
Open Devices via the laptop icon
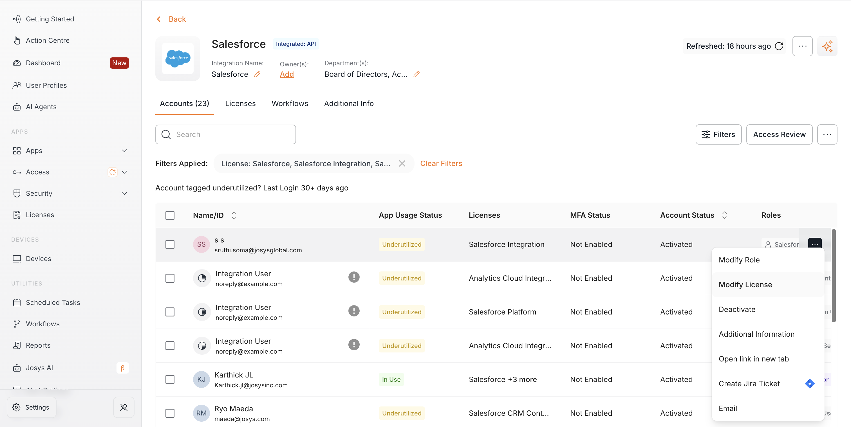click(x=17, y=259)
